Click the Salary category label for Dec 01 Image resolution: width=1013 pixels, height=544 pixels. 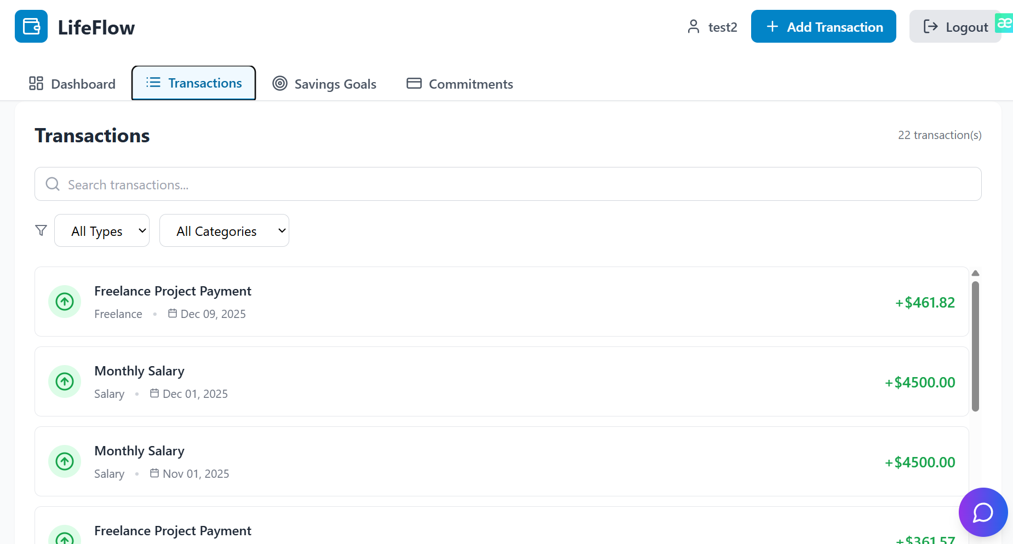point(109,393)
